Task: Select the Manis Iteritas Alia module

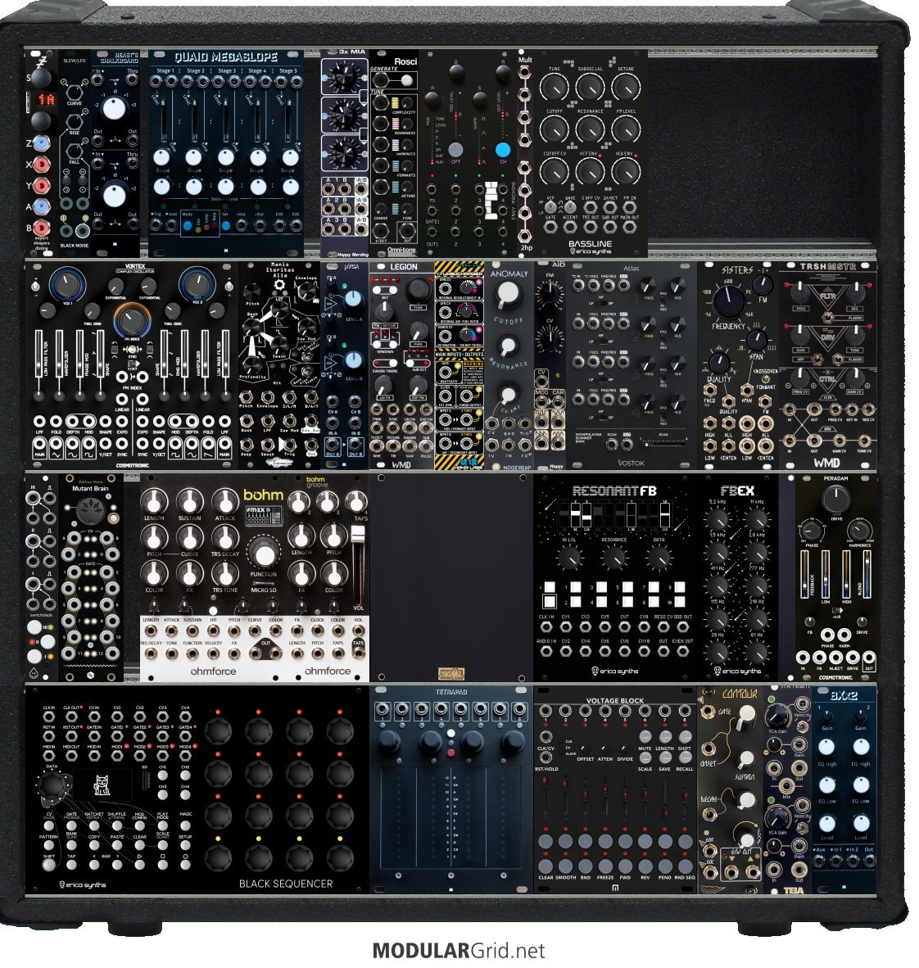Action: click(280, 365)
